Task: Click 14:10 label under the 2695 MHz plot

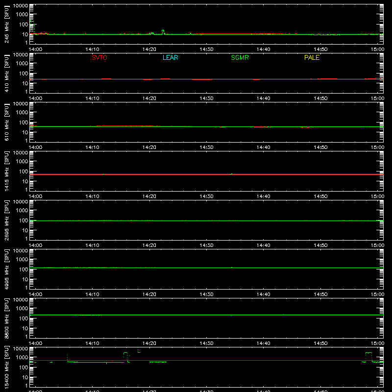Action: click(92, 245)
